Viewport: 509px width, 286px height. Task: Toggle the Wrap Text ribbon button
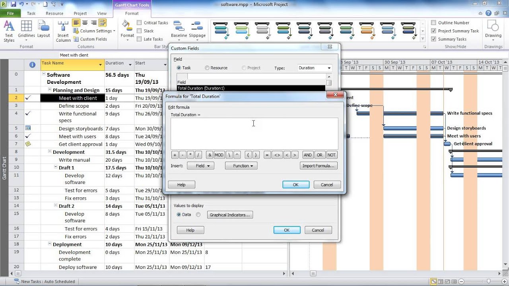(102, 23)
